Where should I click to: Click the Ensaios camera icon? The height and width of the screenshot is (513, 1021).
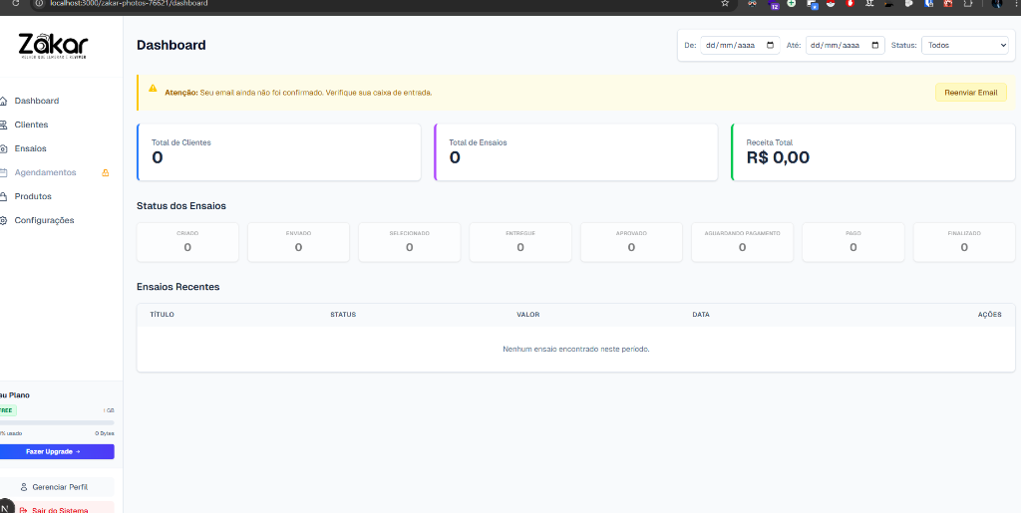pos(4,148)
